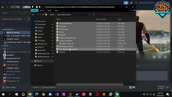Open Recycle Bin in navigation pane
The image size is (172, 97).
[41, 50]
